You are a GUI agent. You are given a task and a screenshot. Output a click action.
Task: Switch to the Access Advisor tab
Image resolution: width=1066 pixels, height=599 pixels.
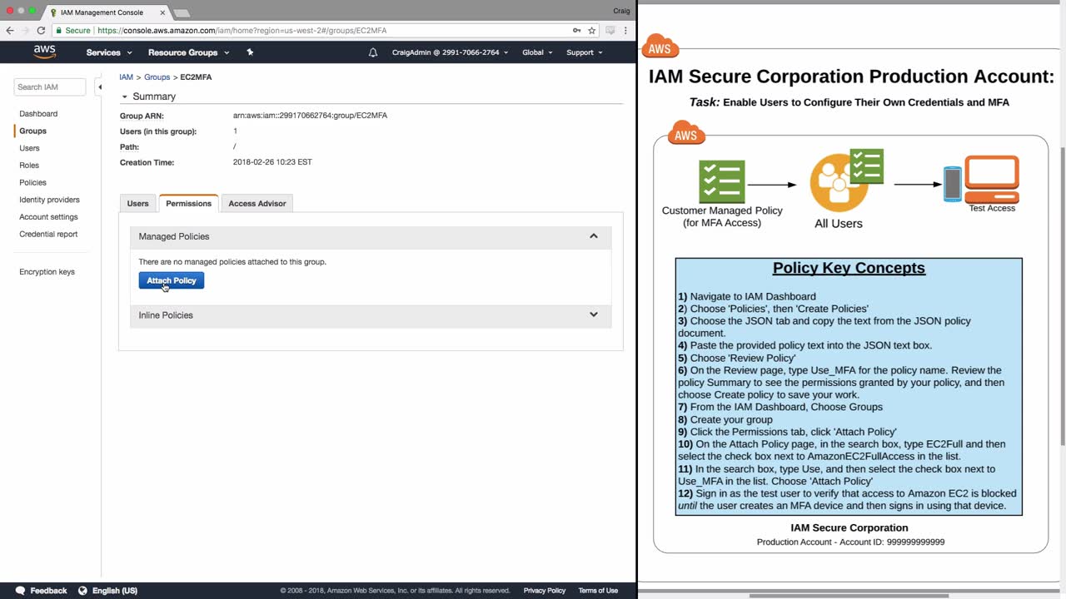click(x=257, y=204)
